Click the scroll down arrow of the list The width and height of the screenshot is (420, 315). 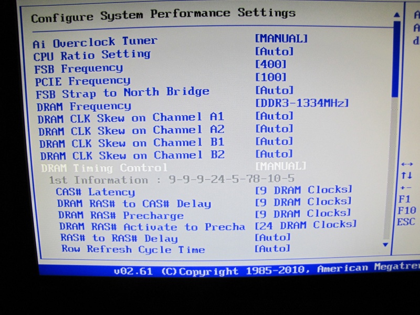tap(385, 245)
